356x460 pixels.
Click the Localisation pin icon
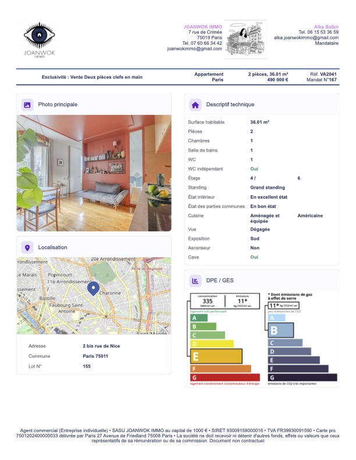(27, 247)
